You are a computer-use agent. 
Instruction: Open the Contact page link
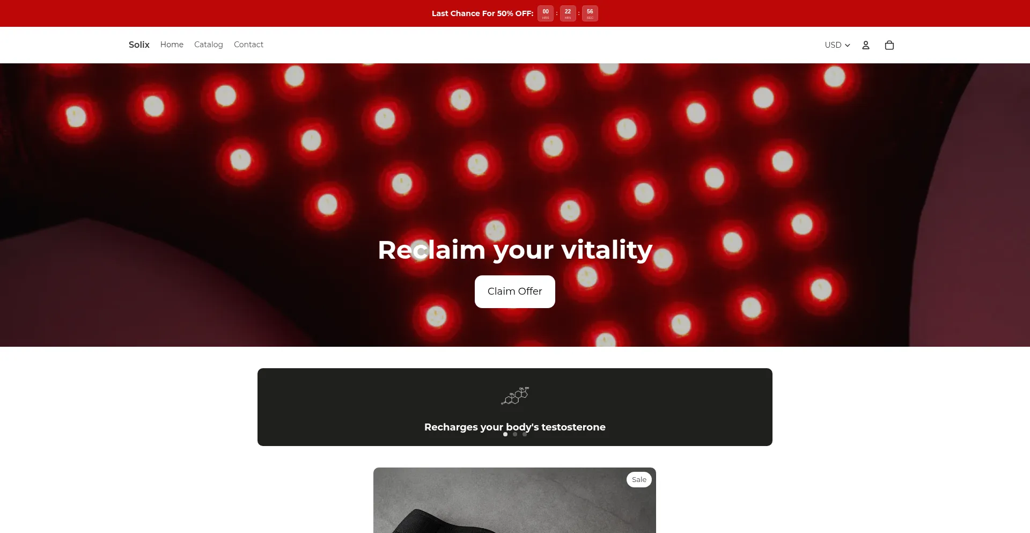click(x=248, y=45)
